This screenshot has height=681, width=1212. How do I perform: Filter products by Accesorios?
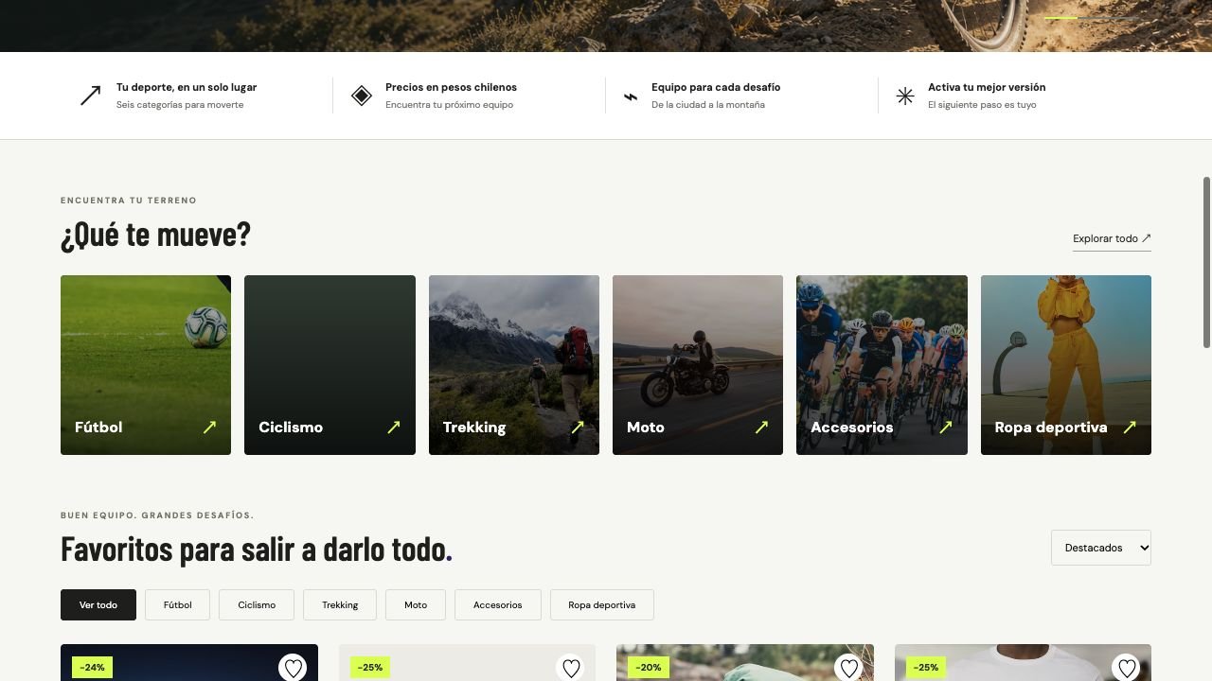(498, 605)
